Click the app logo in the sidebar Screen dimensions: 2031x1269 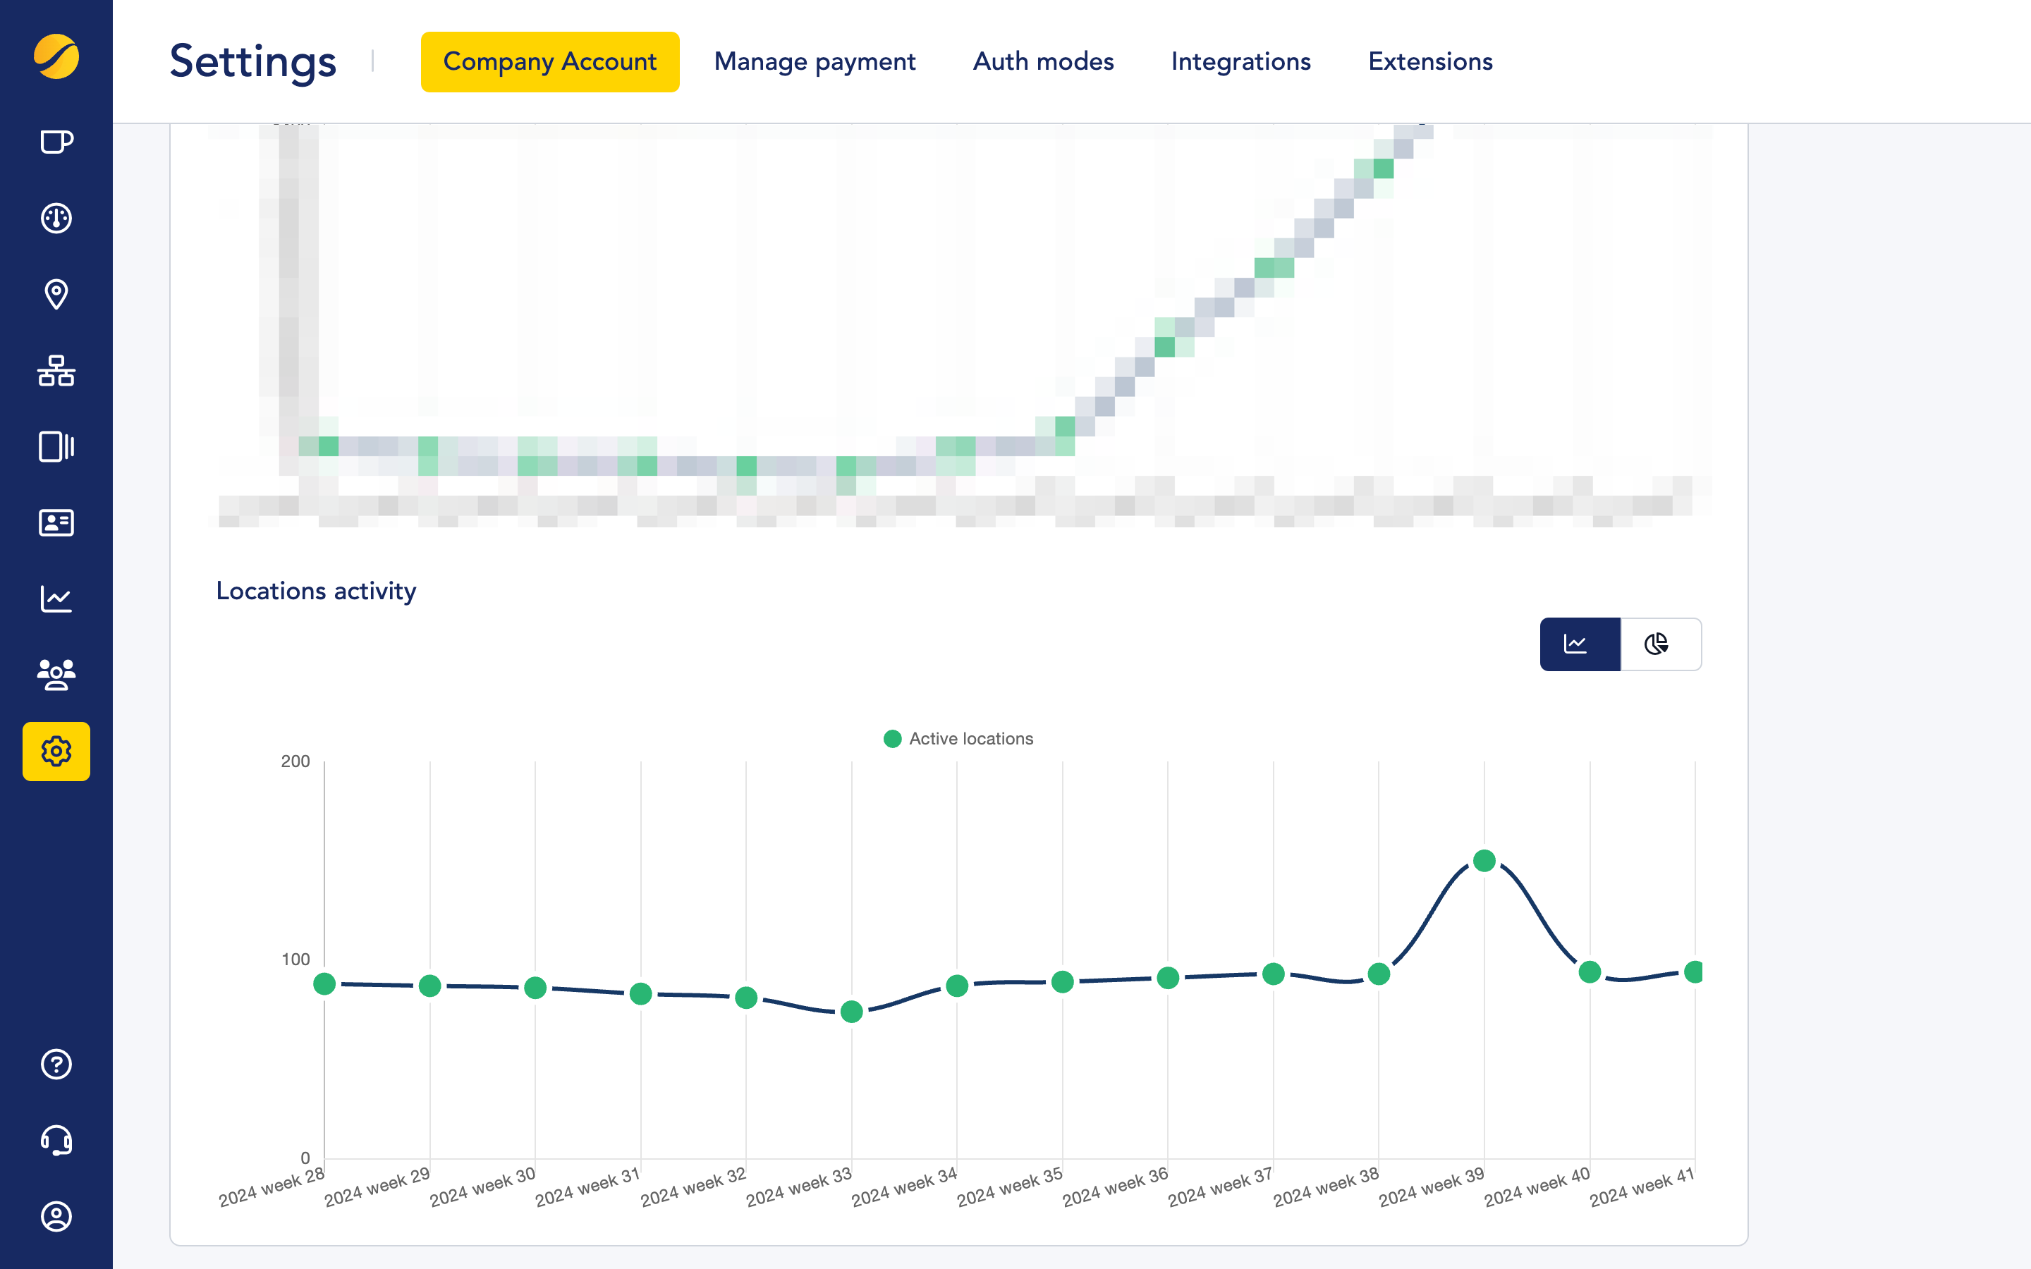(56, 57)
